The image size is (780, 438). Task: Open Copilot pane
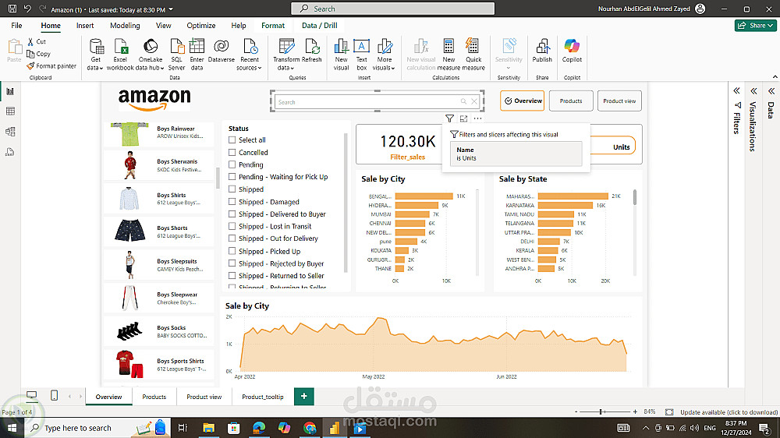572,51
